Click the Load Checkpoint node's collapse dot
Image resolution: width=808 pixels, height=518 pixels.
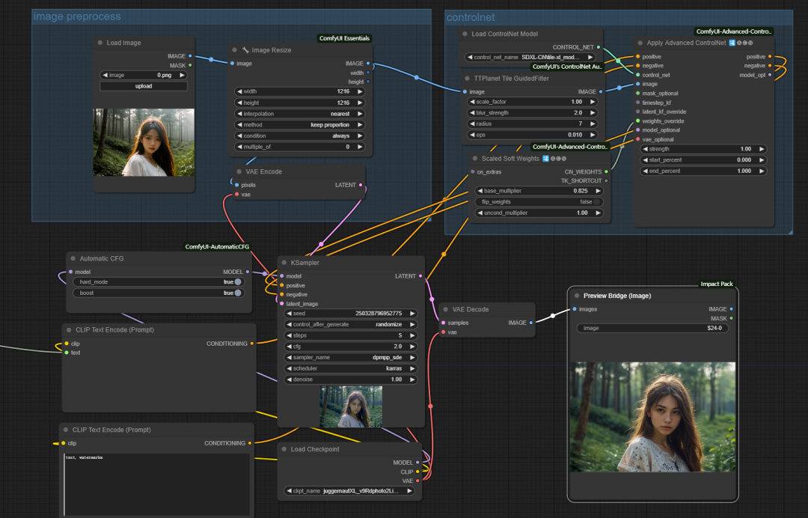pyautogui.click(x=284, y=449)
